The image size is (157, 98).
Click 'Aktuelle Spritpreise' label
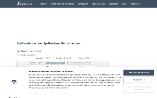coord(26,55)
